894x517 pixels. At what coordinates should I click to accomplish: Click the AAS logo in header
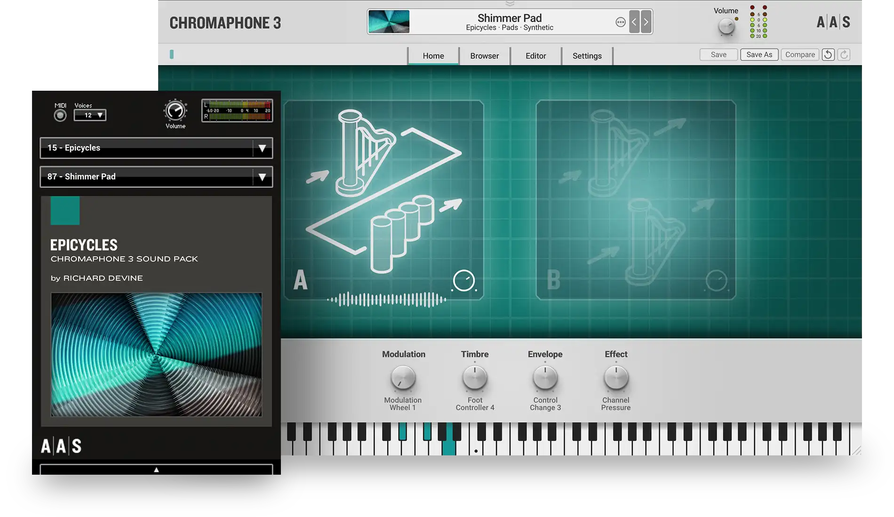(833, 22)
